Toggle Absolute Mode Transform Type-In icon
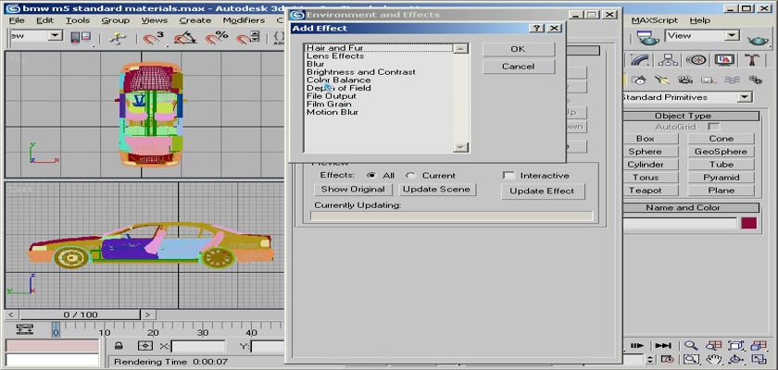Screen dimensions: 778x370 click(145, 345)
